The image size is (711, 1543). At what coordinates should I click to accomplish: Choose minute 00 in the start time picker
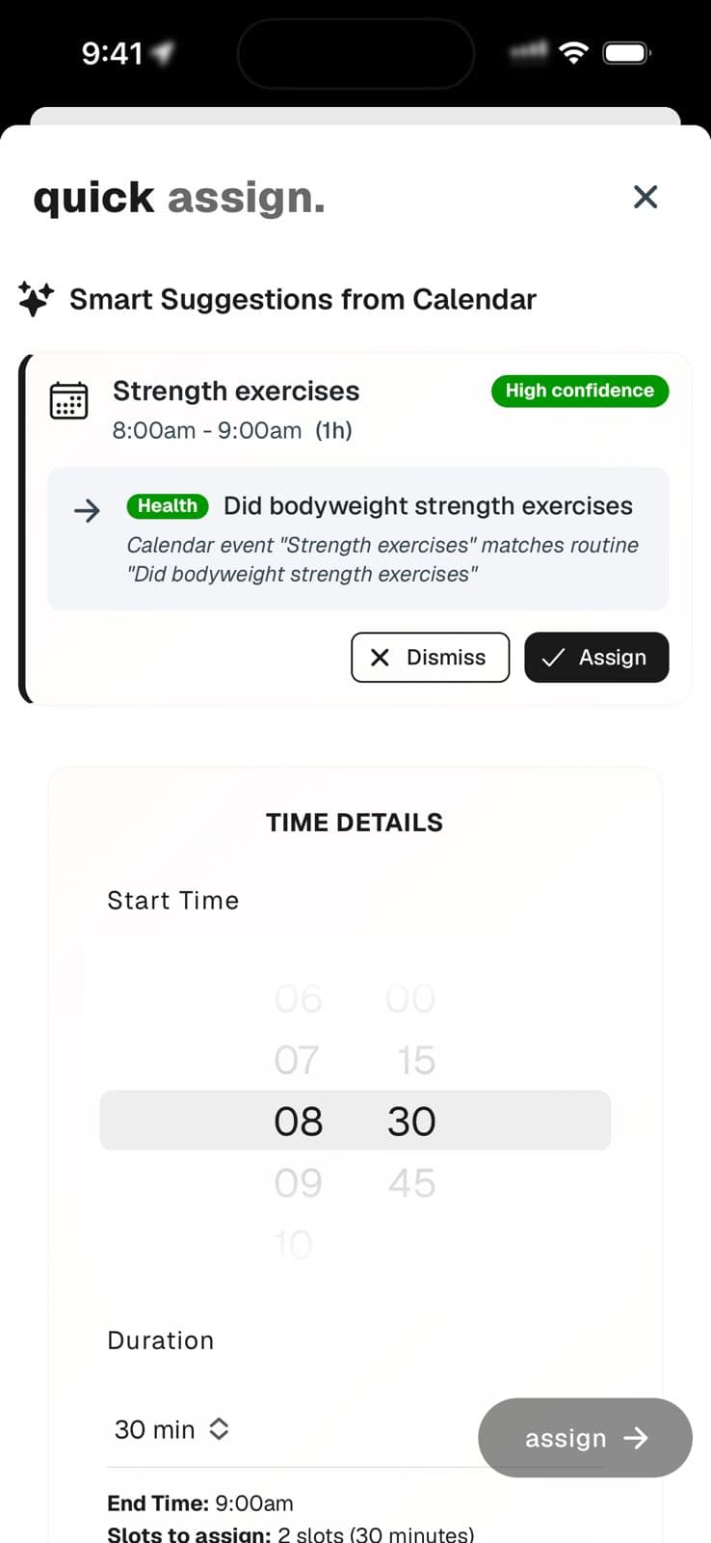click(x=410, y=999)
